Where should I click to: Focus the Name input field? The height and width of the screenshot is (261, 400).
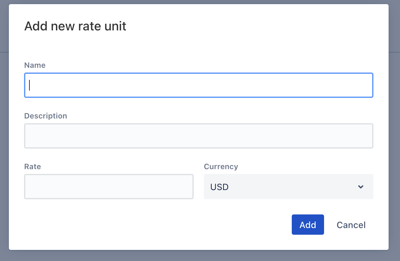199,85
